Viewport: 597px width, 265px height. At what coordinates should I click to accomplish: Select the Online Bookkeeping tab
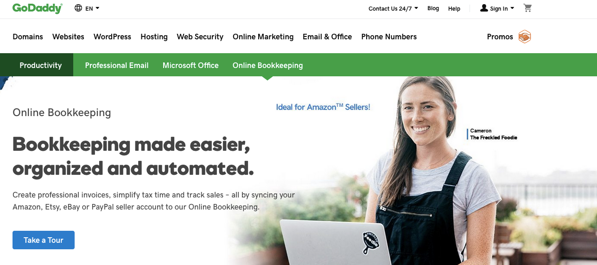pos(267,65)
